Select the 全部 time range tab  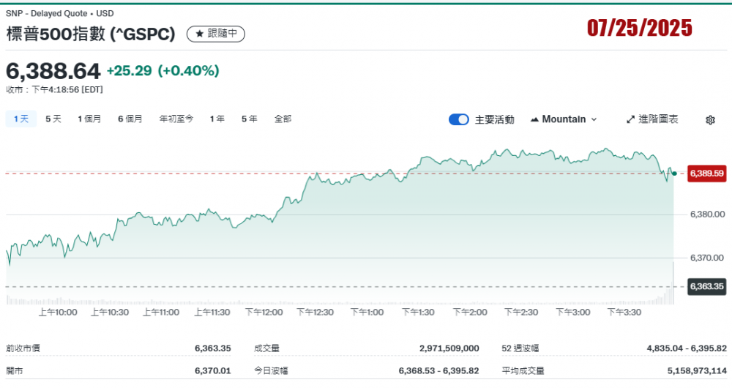click(x=283, y=119)
